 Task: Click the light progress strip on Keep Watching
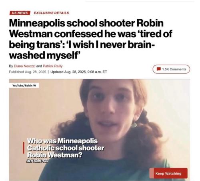coord(152,173)
